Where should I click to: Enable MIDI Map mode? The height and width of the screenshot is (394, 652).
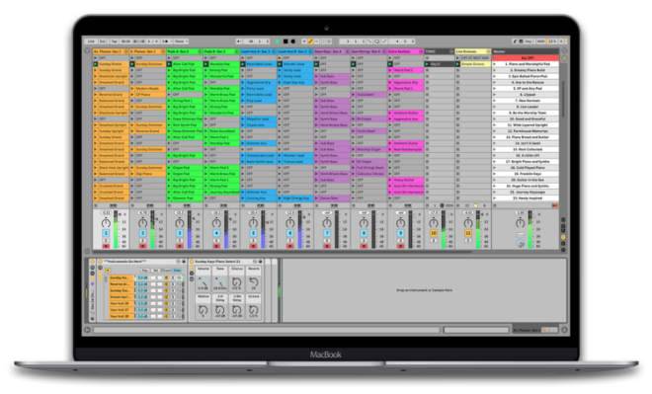point(540,41)
